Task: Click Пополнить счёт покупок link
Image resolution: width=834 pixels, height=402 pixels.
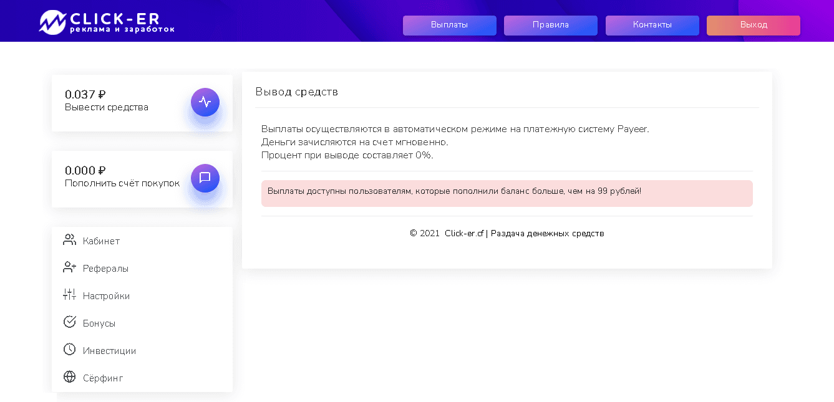Action: 122,183
